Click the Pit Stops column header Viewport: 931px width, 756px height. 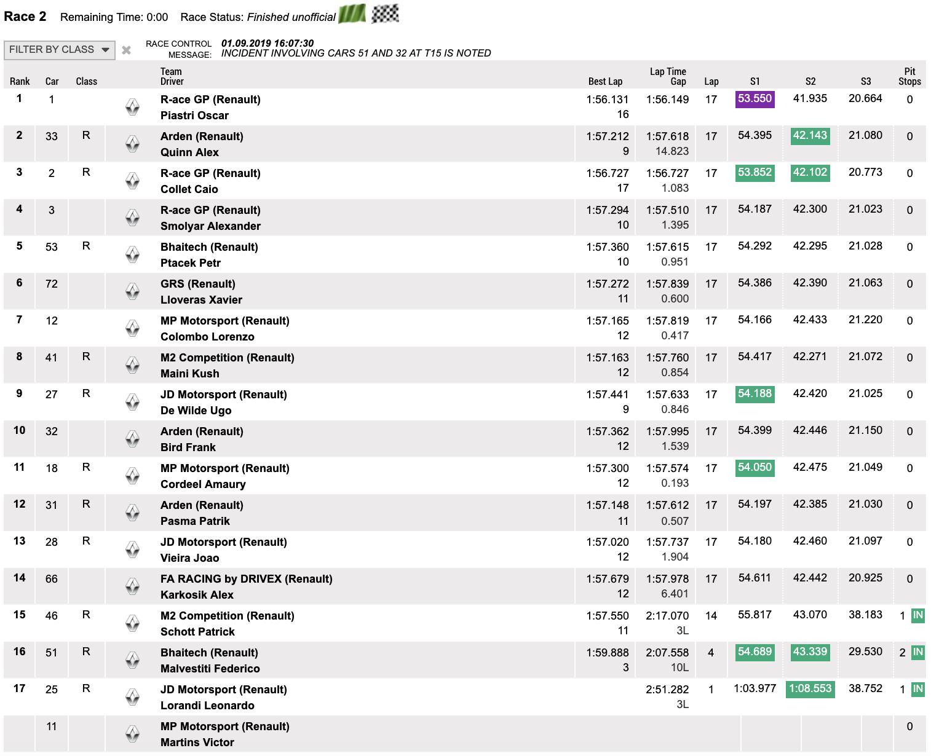(x=909, y=76)
